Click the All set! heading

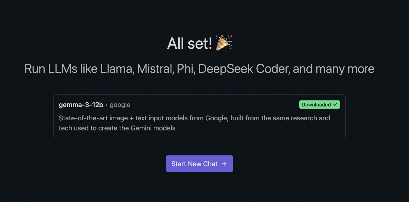190,43
